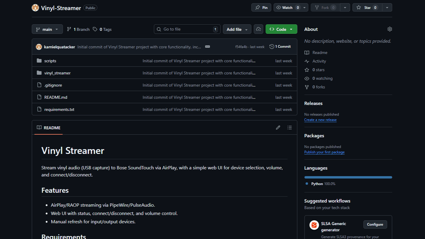The height and width of the screenshot is (239, 425).
Task: Expand the Add file dropdown
Action: click(237, 29)
